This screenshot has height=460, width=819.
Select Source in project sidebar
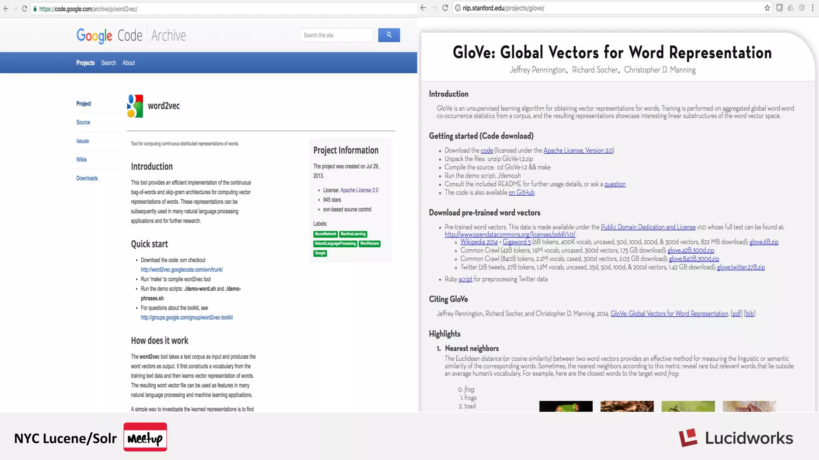point(83,122)
